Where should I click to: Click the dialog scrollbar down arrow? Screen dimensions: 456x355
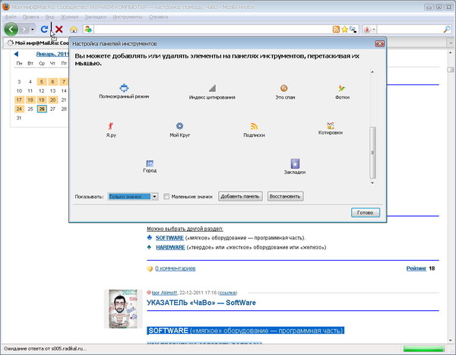pyautogui.click(x=372, y=182)
